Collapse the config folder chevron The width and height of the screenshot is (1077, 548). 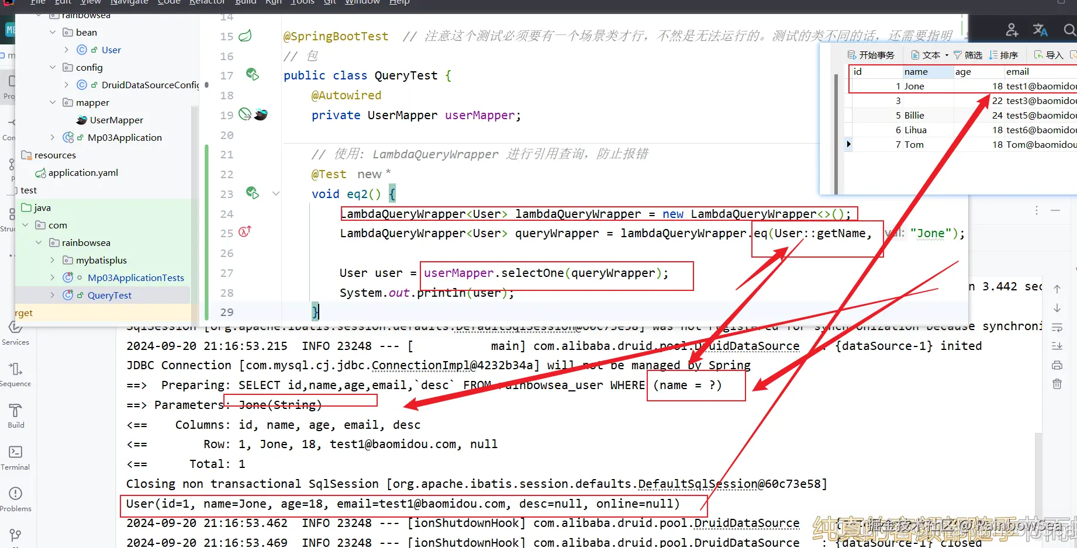(x=53, y=67)
